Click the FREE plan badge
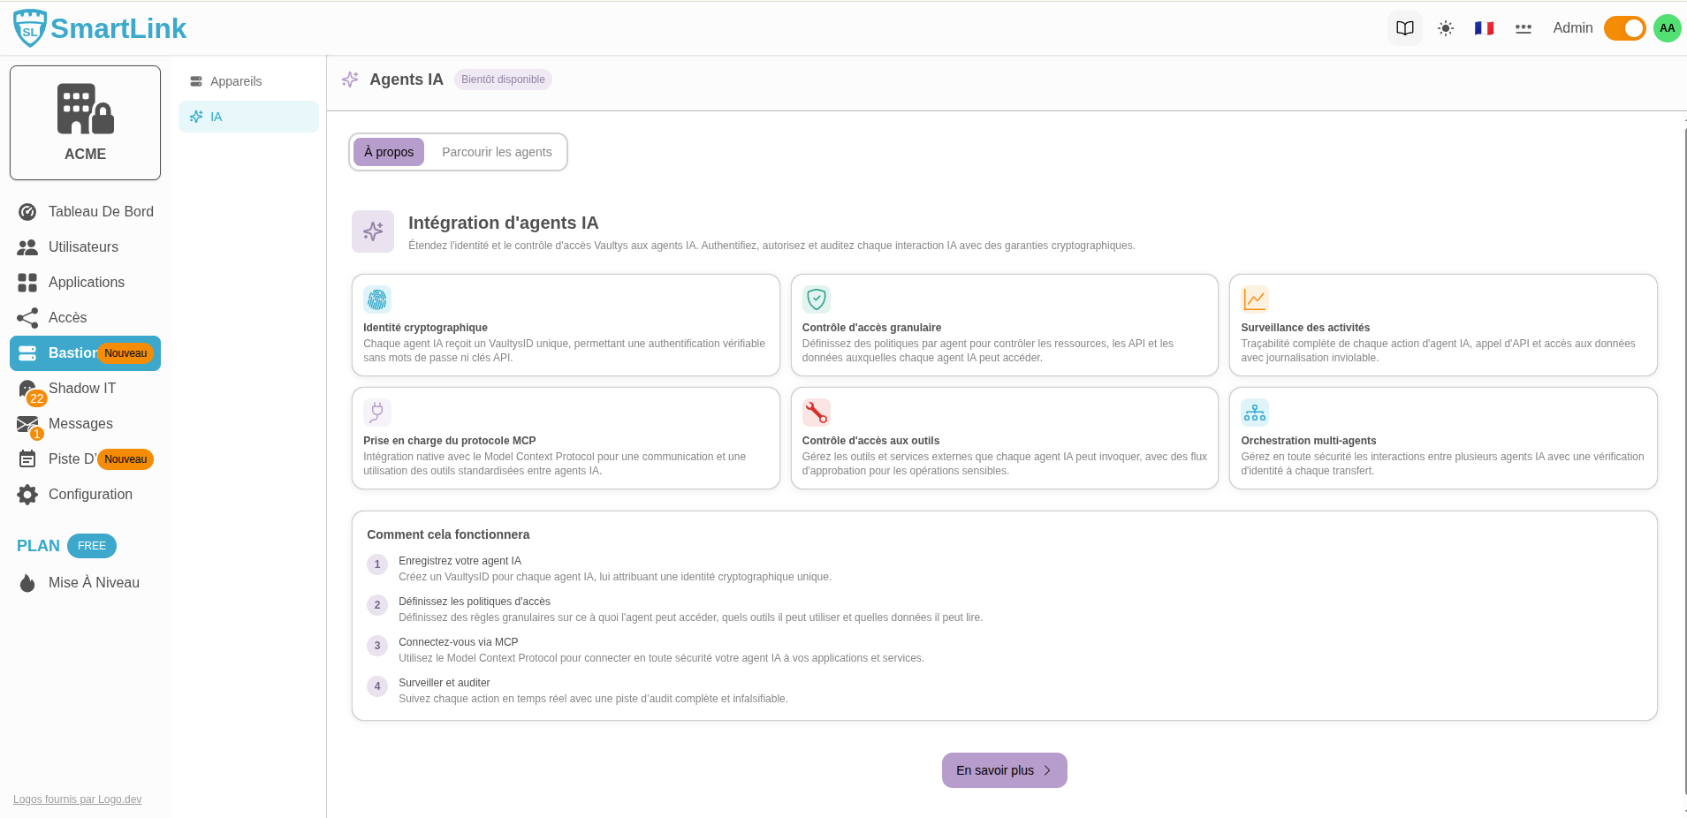The width and height of the screenshot is (1687, 818). click(x=92, y=546)
